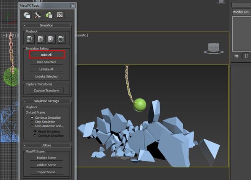This screenshot has width=251, height=180.
Task: Select the Reset Simulation radio option
Action: tap(35, 131)
